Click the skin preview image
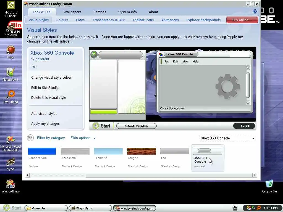The image size is (283, 212). [x=172, y=89]
